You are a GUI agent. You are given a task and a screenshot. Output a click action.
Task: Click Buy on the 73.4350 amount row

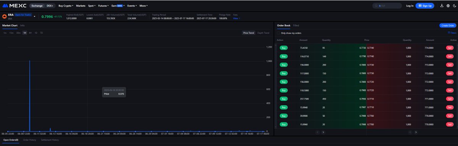[284, 48]
